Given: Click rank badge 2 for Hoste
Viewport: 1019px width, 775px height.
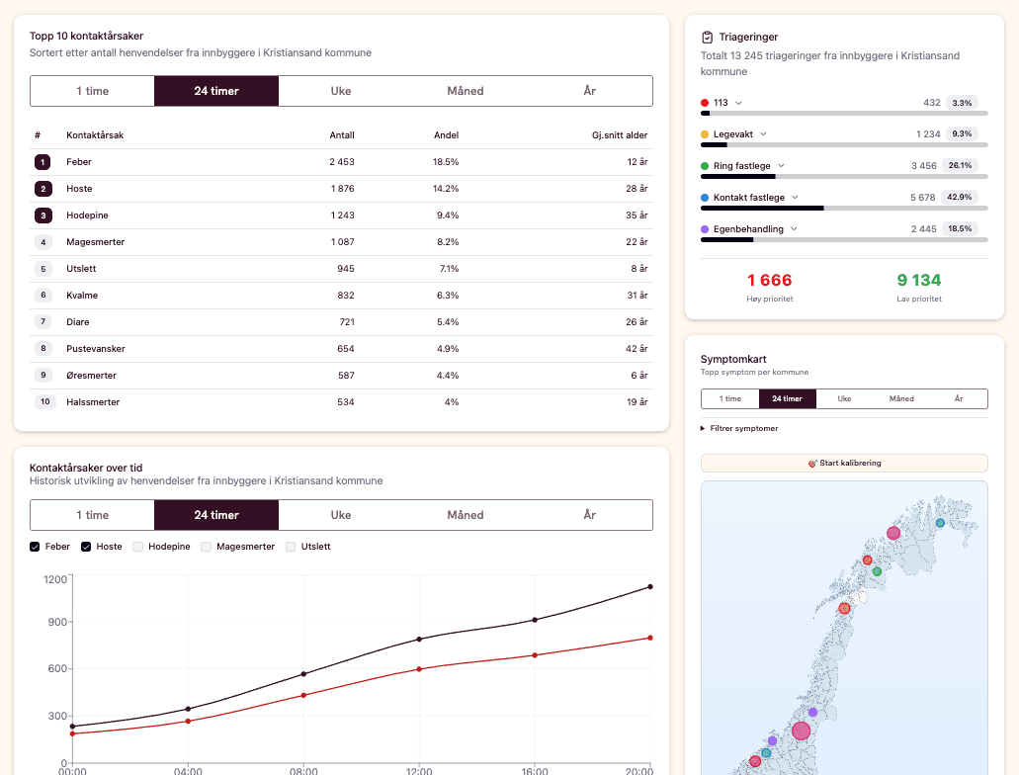Looking at the screenshot, I should (42, 189).
